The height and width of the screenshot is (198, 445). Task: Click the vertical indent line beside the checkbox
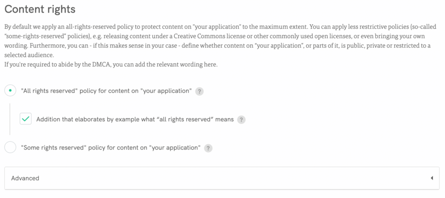pos(10,119)
